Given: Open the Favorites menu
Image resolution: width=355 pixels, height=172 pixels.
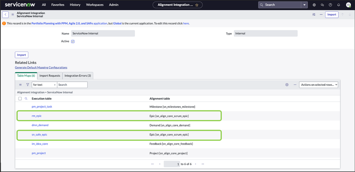Looking at the screenshot, I should 58,5.
